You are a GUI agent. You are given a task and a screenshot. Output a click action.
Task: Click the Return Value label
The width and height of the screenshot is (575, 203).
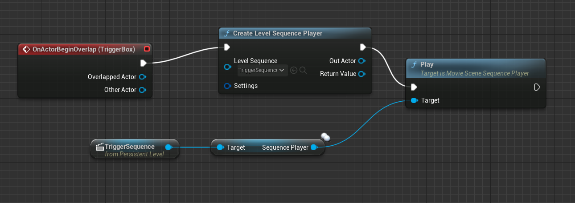[338, 74]
